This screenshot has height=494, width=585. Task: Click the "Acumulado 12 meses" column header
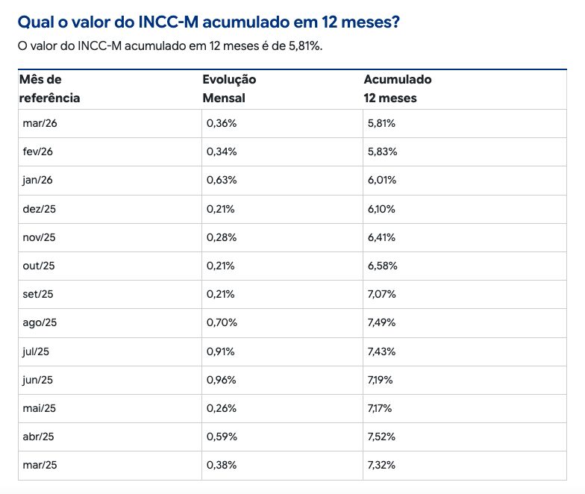click(397, 89)
